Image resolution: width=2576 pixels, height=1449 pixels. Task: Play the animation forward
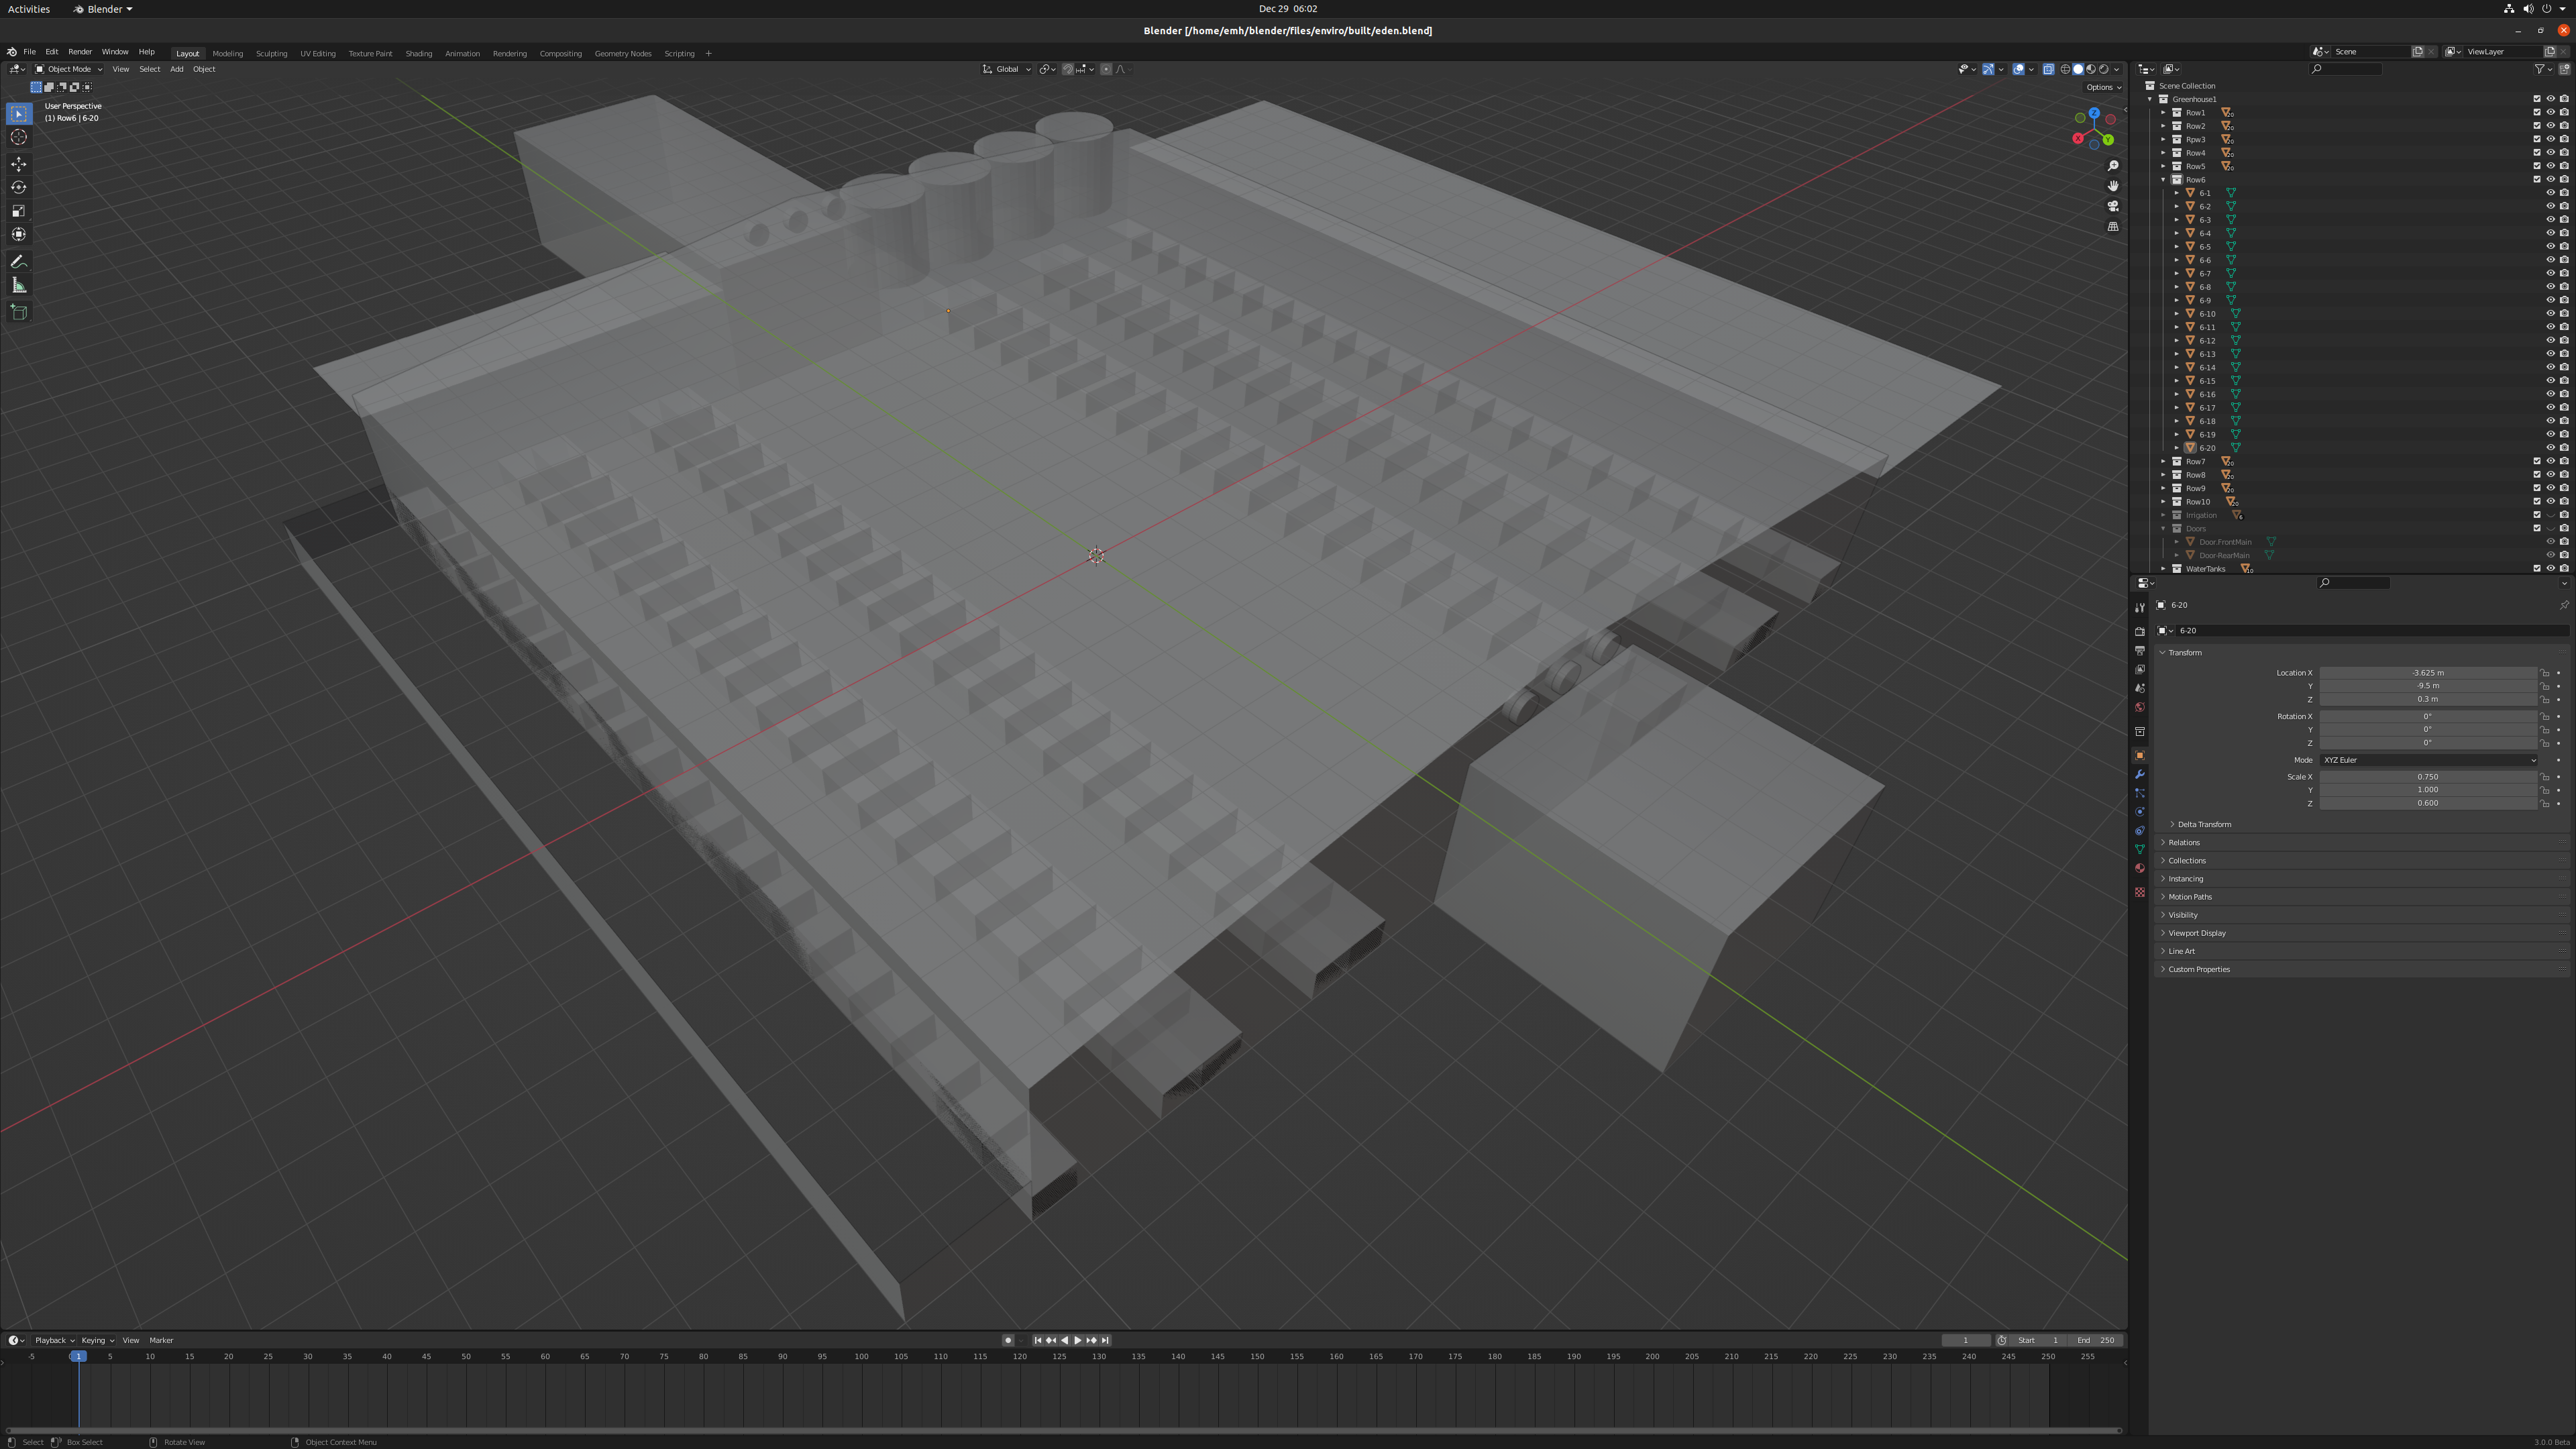pyautogui.click(x=1077, y=1340)
